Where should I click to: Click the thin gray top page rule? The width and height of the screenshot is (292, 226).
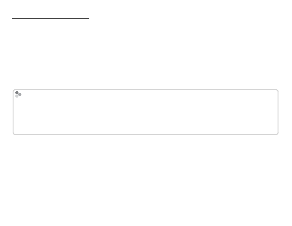tap(144, 9)
